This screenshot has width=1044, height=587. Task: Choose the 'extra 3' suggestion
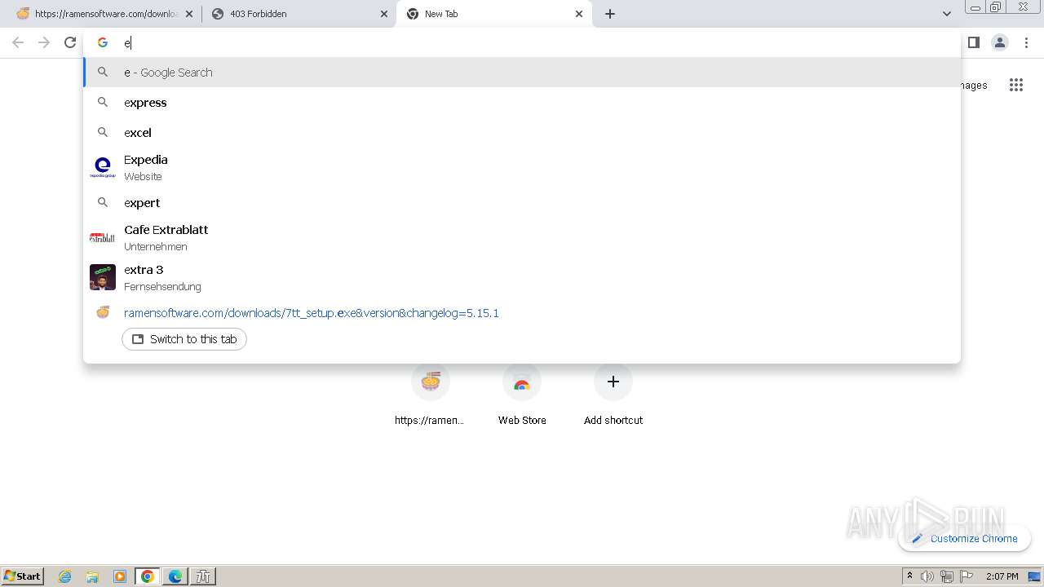tap(522, 277)
